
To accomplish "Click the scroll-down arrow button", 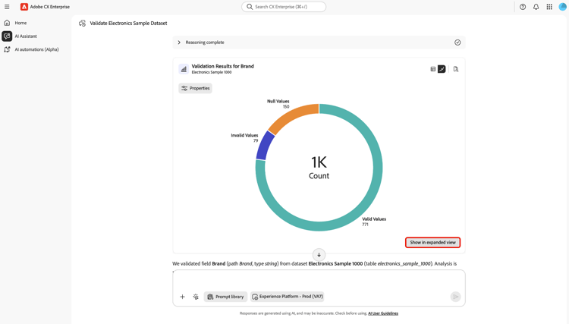I will click(x=319, y=255).
